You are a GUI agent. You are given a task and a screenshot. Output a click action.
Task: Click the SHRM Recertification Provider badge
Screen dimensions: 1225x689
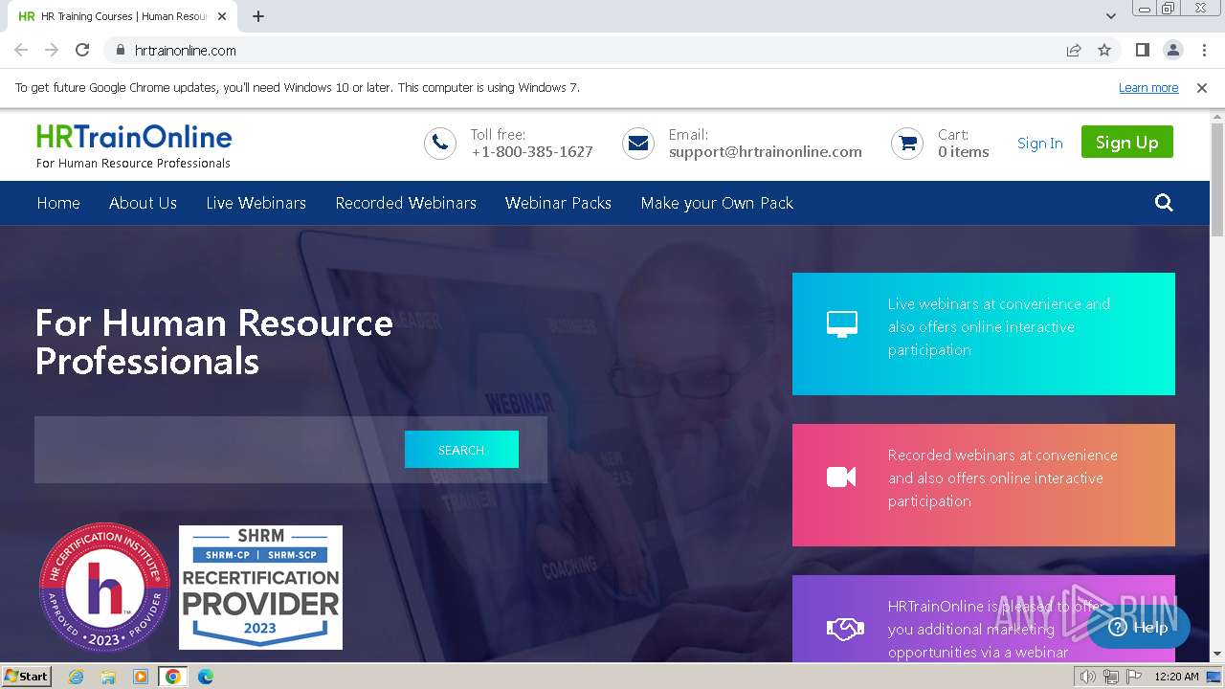(x=260, y=588)
